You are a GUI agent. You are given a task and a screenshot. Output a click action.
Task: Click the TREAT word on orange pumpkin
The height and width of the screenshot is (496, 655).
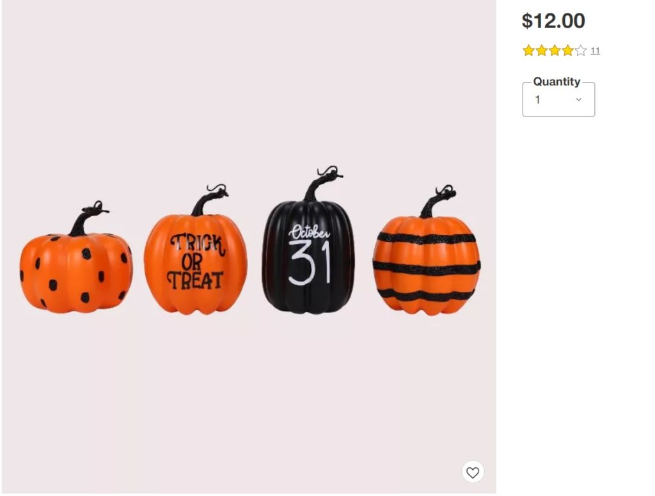click(194, 280)
